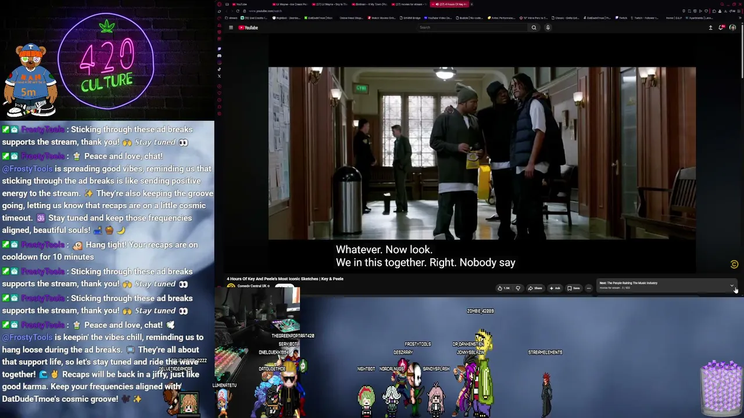Reload the page with the refresh icon
Screen dimensions: 744x418
pyautogui.click(x=237, y=11)
